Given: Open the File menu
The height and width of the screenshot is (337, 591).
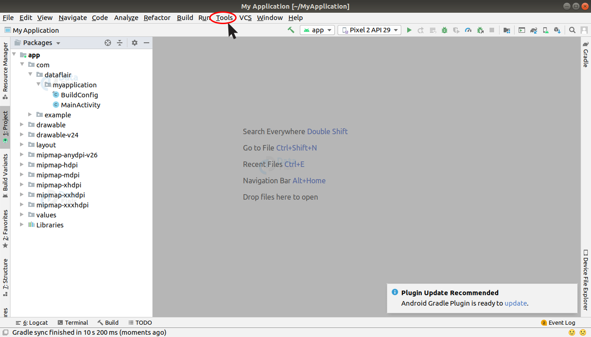Looking at the screenshot, I should pyautogui.click(x=8, y=18).
